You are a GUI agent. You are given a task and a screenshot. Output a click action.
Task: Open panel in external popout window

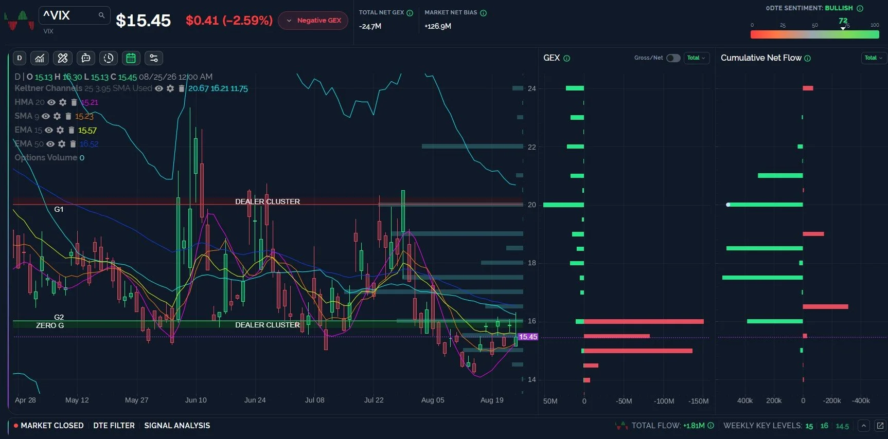pyautogui.click(x=880, y=426)
